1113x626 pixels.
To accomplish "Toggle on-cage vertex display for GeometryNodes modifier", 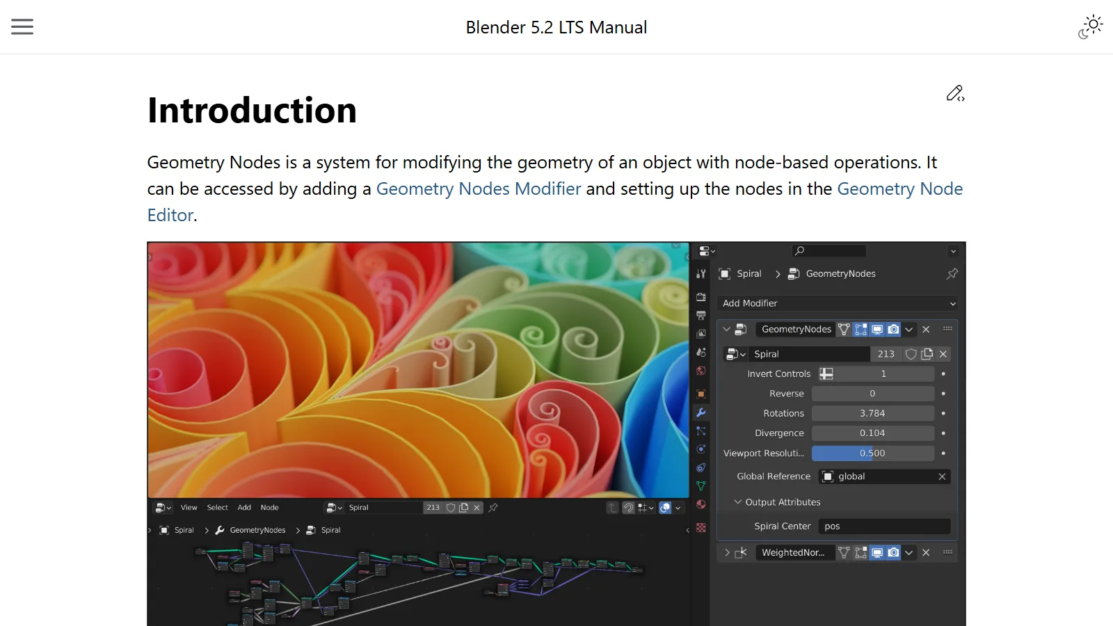I will pyautogui.click(x=844, y=329).
